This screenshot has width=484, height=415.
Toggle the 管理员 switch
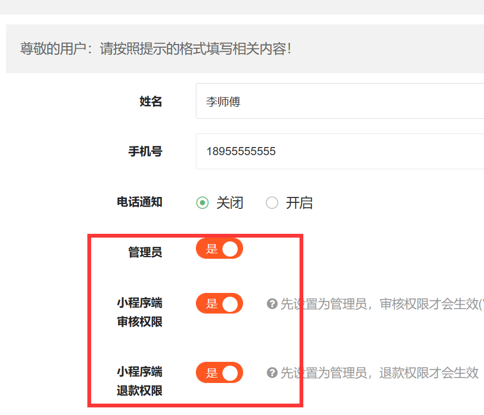[219, 248]
